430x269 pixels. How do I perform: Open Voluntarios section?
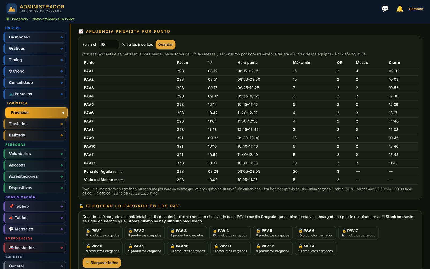[x=35, y=154]
